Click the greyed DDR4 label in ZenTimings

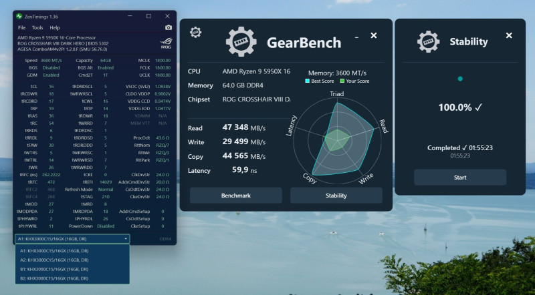point(165,239)
